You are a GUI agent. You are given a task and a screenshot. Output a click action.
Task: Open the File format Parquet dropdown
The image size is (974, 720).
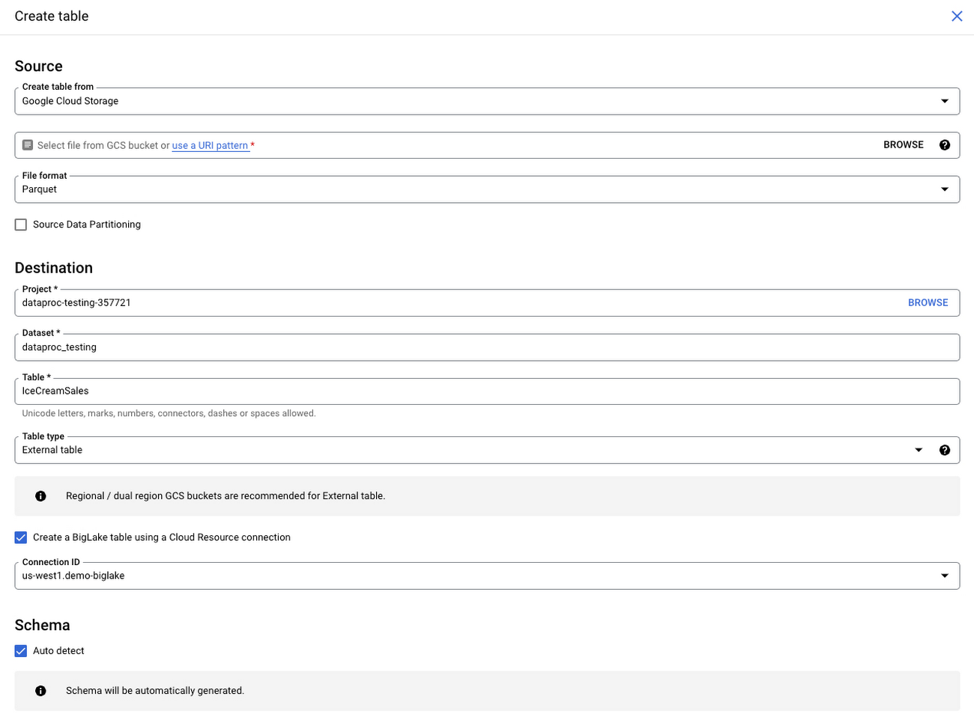[x=487, y=189]
